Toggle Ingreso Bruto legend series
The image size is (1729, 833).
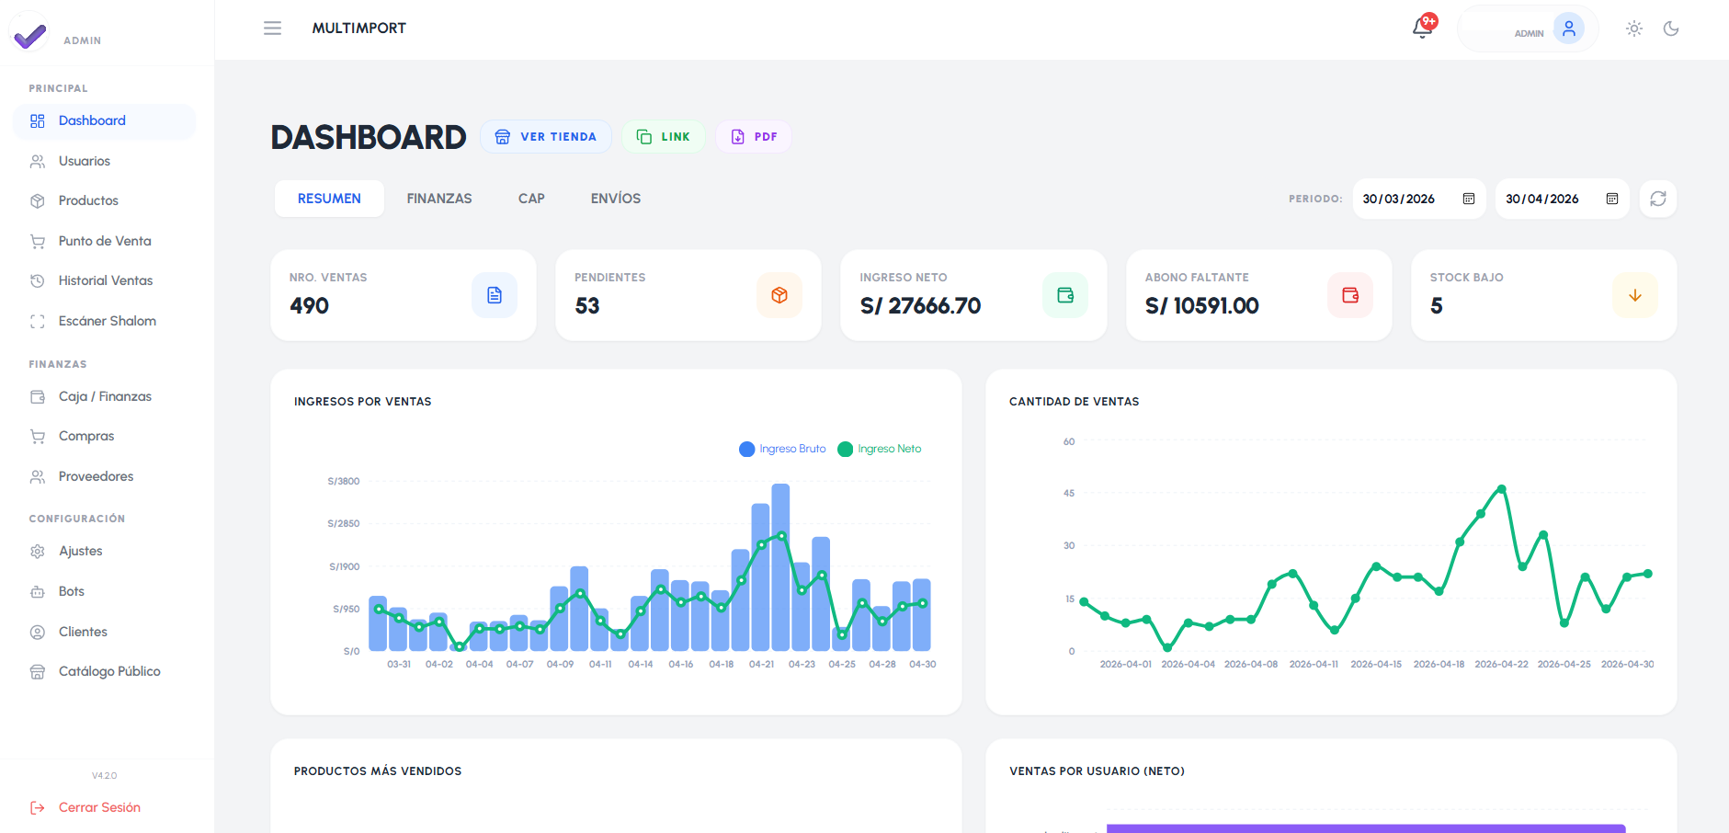[x=782, y=449]
